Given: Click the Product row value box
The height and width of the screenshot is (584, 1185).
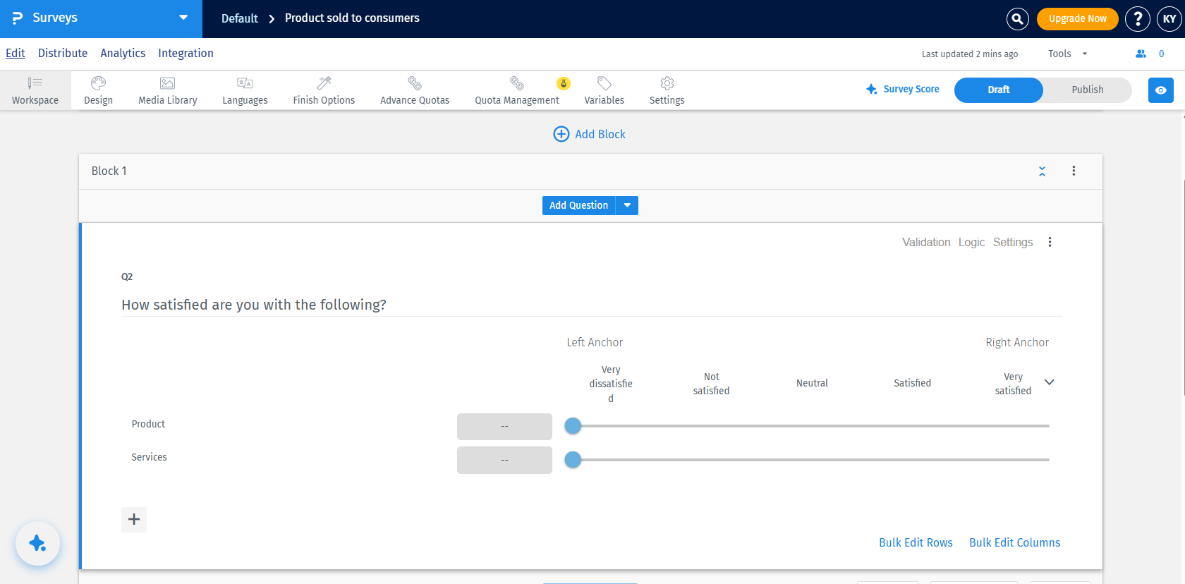Looking at the screenshot, I should [504, 427].
